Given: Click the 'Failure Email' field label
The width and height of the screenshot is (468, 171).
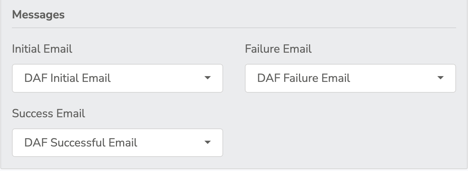Looking at the screenshot, I should 278,49.
